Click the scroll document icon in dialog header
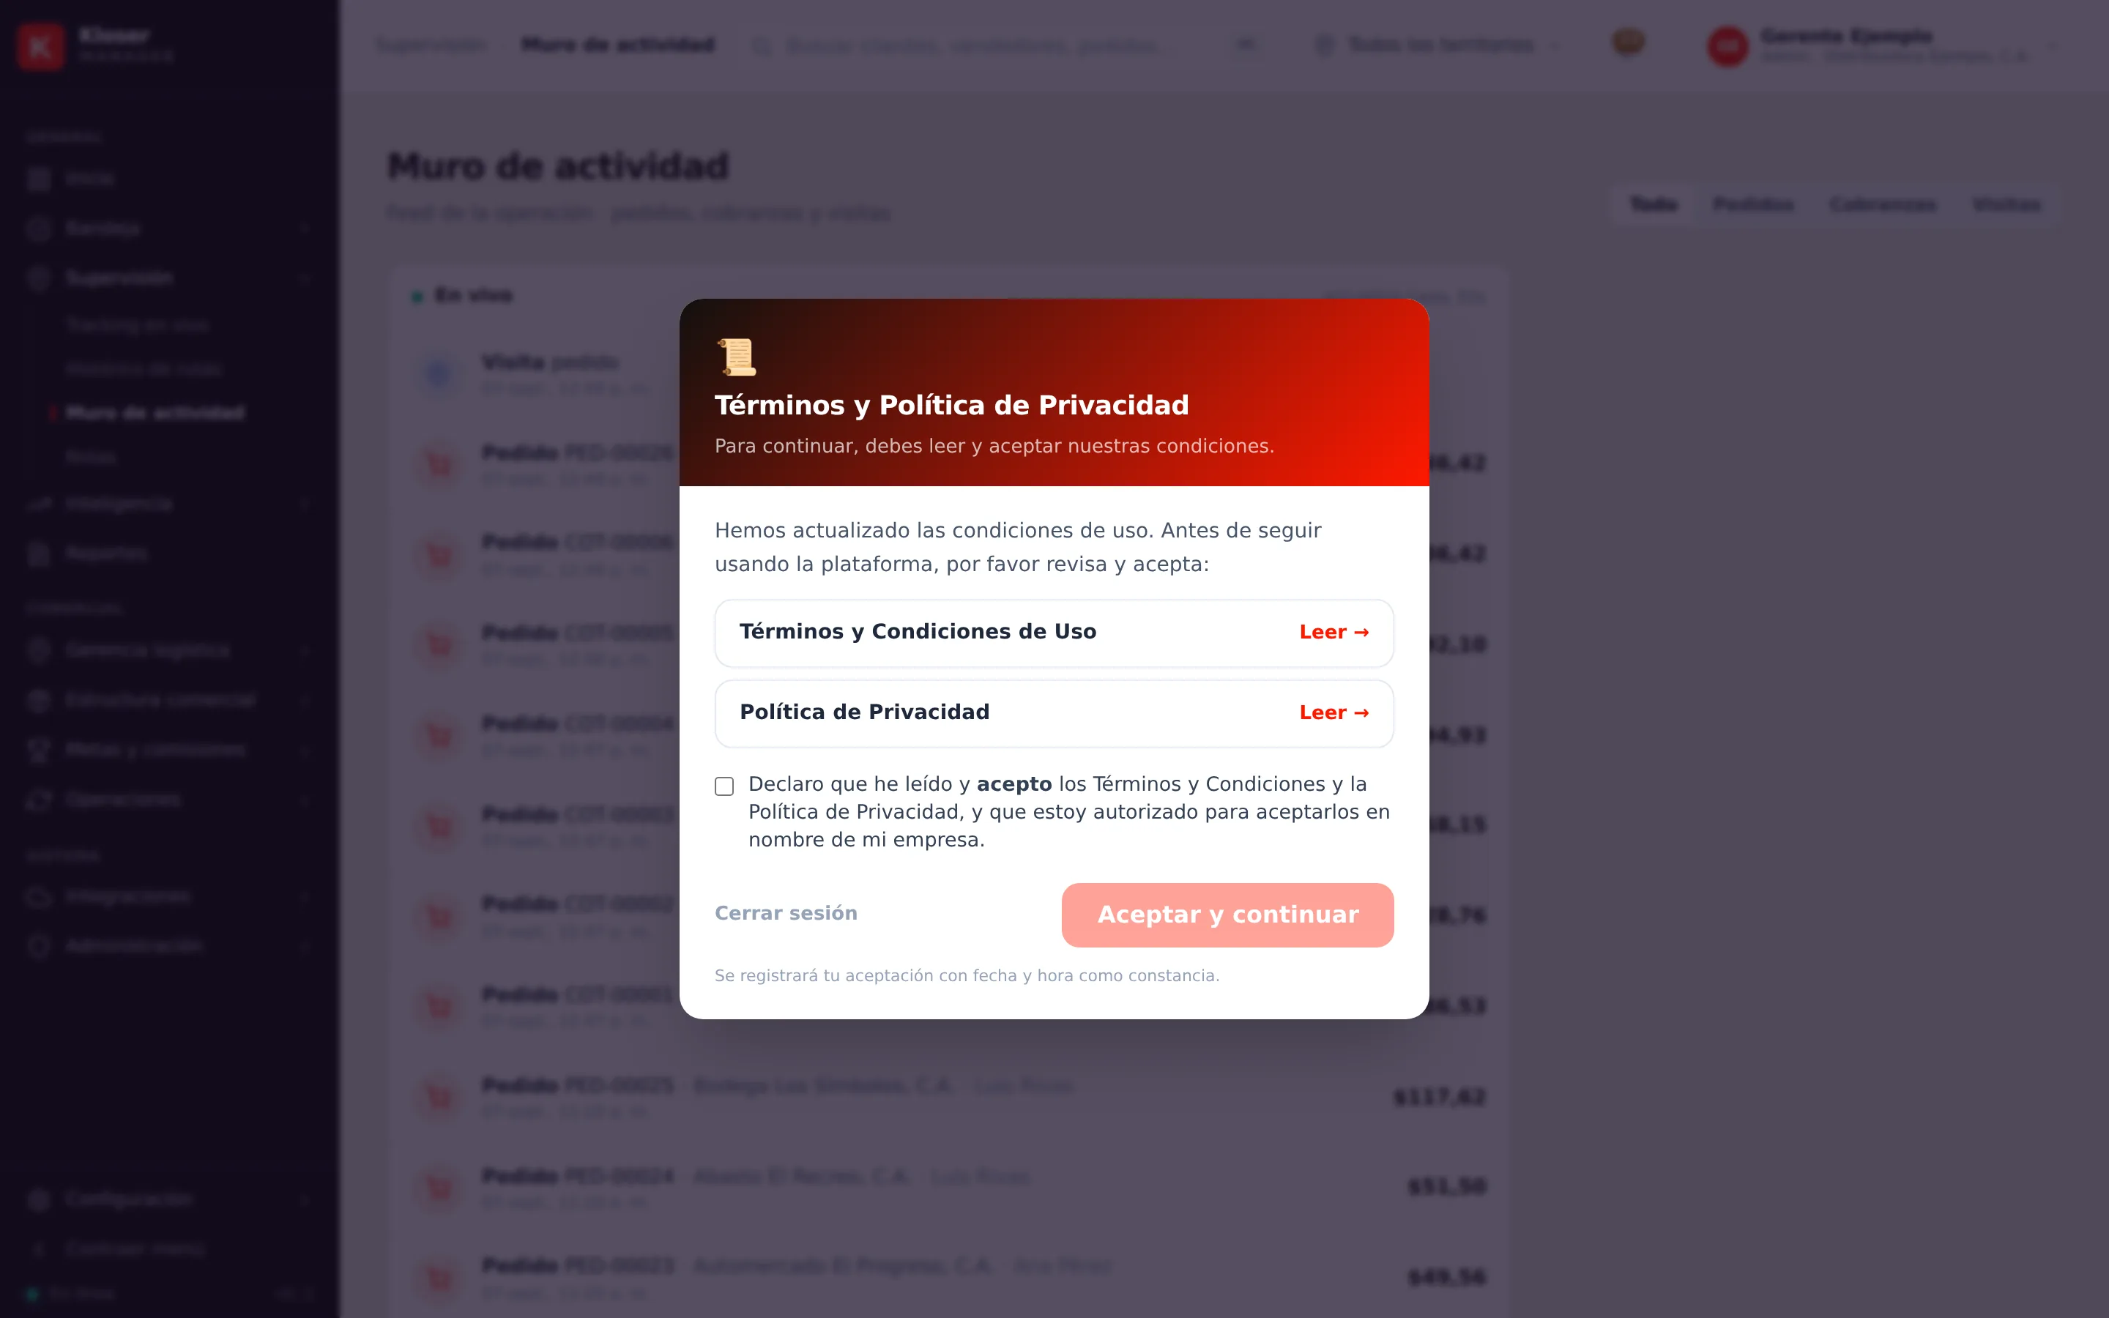Screen dimensions: 2109x1318 pos(737,357)
